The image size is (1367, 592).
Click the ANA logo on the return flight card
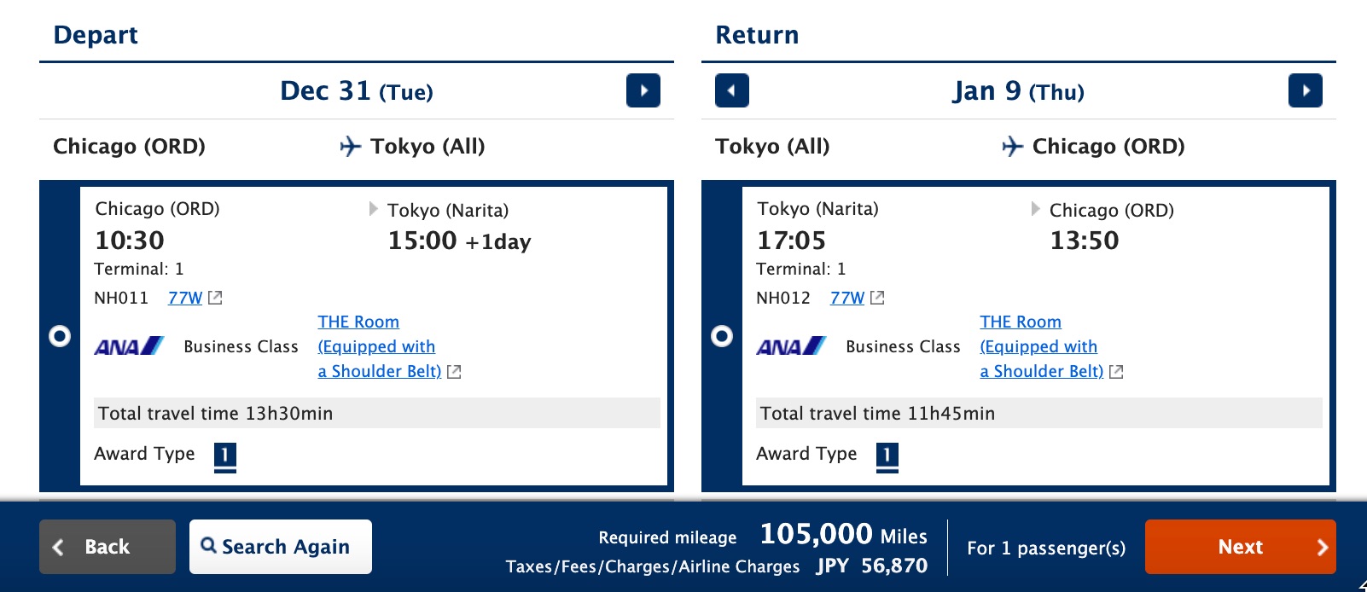[788, 346]
